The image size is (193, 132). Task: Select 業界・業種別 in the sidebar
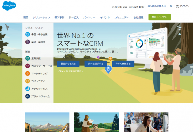[x=38, y=42]
